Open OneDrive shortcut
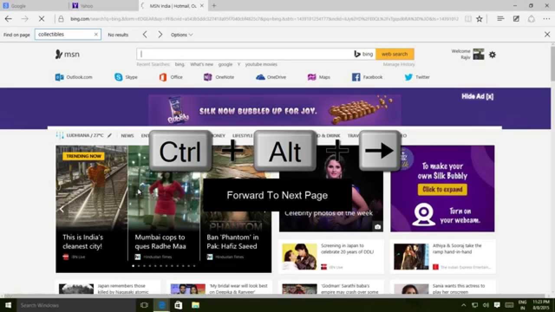 click(x=271, y=77)
